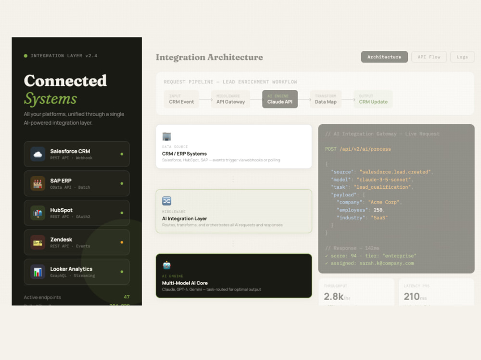The width and height of the screenshot is (481, 360).
Task: Click the AI Integration Gateway Live Request comment
Action: tap(382, 134)
